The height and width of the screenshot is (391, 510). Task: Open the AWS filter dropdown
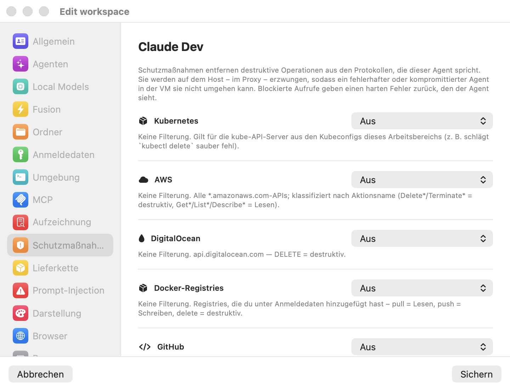[x=422, y=180]
